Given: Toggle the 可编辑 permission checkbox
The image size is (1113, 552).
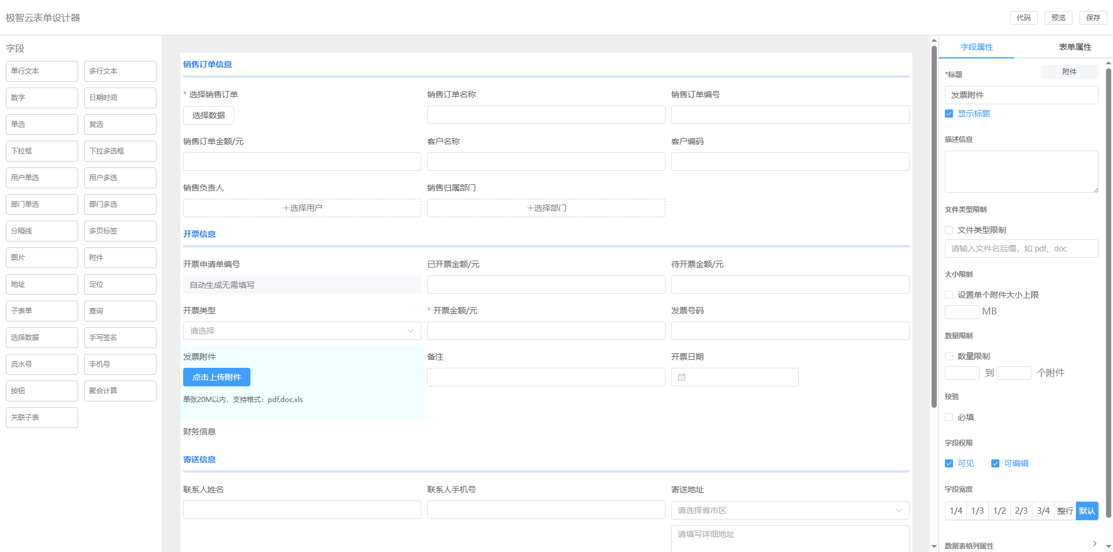Looking at the screenshot, I should coord(995,464).
